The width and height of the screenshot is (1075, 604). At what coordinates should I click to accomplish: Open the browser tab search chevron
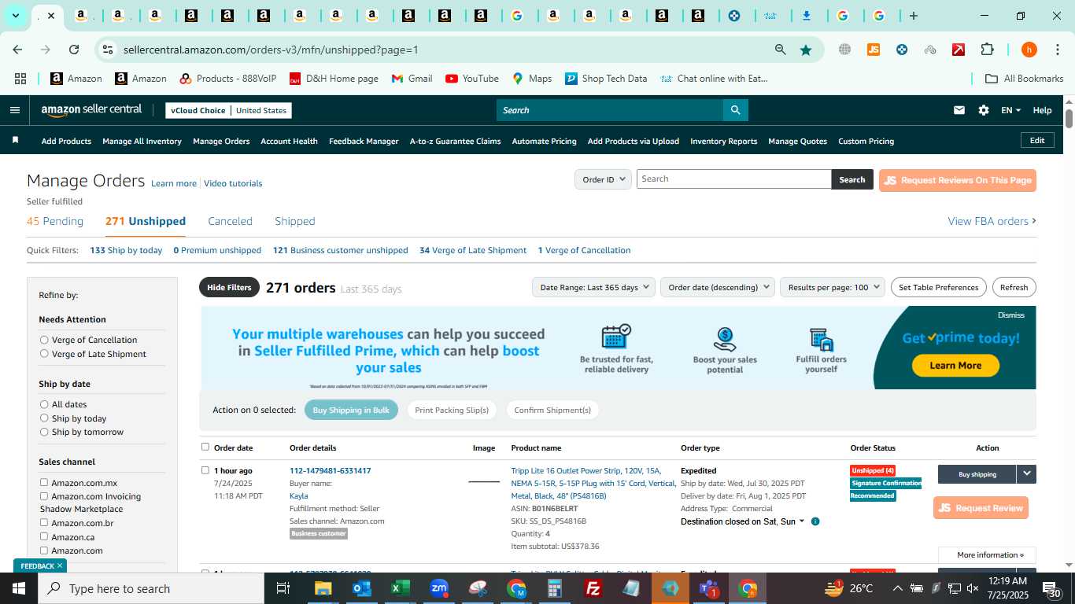pyautogui.click(x=15, y=16)
